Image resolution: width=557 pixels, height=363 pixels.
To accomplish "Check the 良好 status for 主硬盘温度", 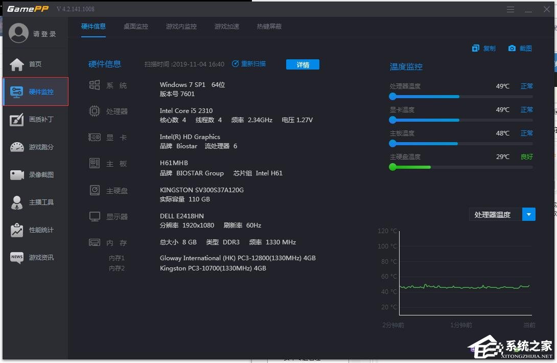I will (x=526, y=156).
